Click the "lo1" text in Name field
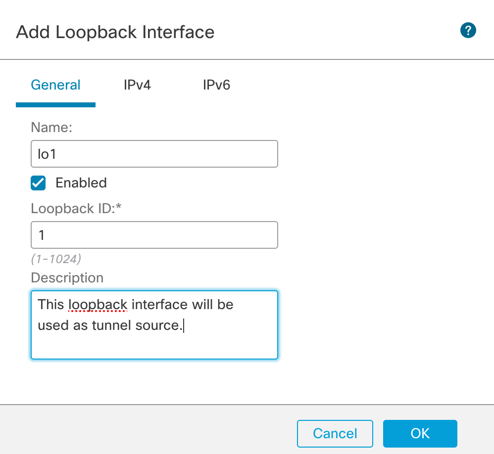Screen dimensions: 494x454 tap(47, 154)
